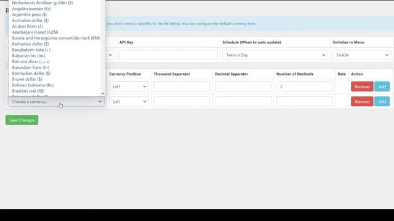Pick Barbadian dollar ($) option

click(x=30, y=44)
